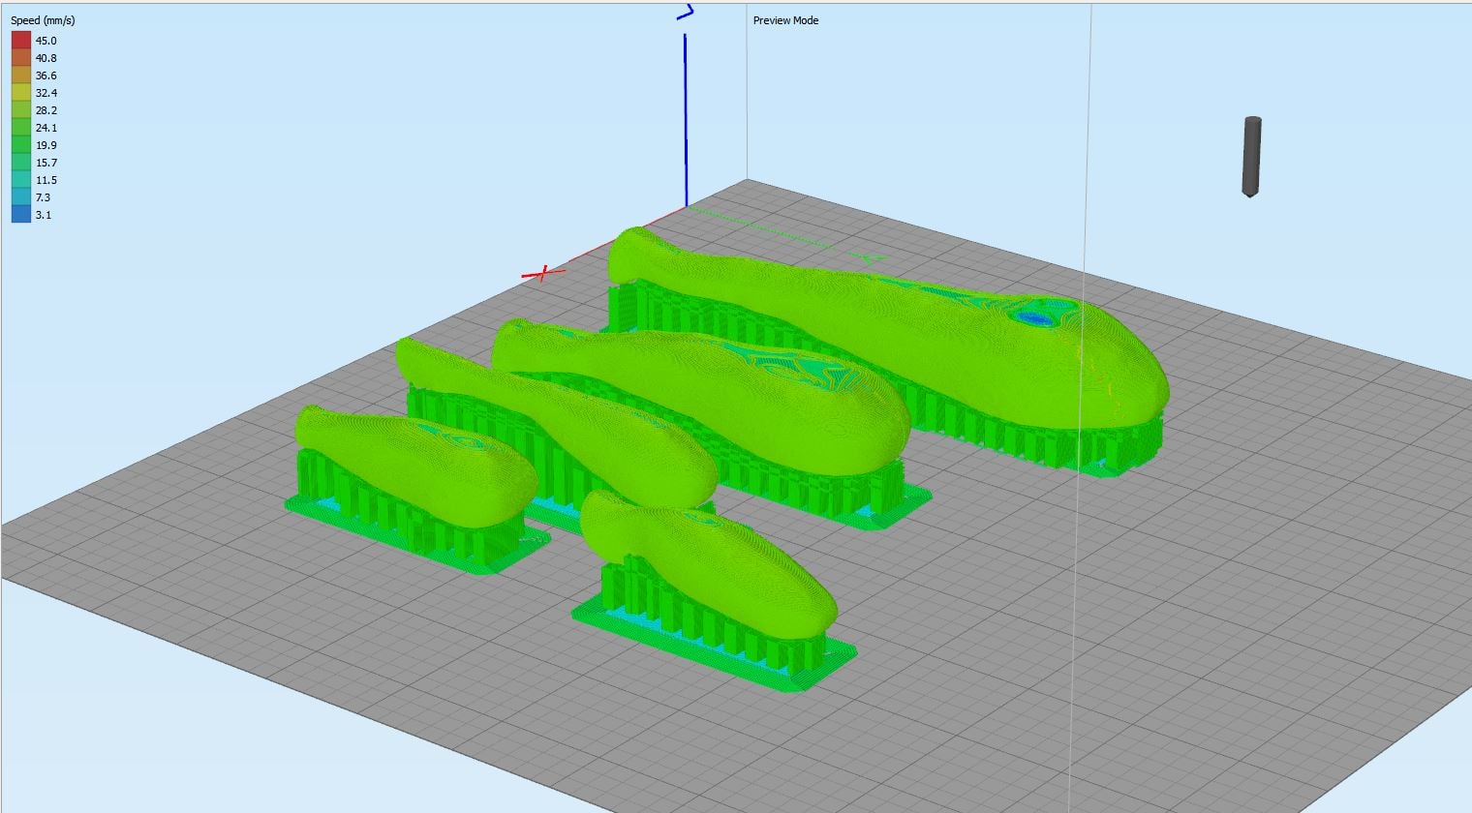Click the 11.5 speed legend swatch
Viewport: 1472px width, 813px height.
tap(21, 180)
